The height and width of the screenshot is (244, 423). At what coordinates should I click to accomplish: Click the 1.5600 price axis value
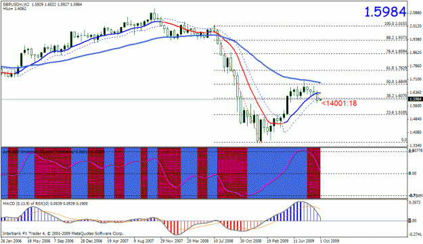pos(416,106)
